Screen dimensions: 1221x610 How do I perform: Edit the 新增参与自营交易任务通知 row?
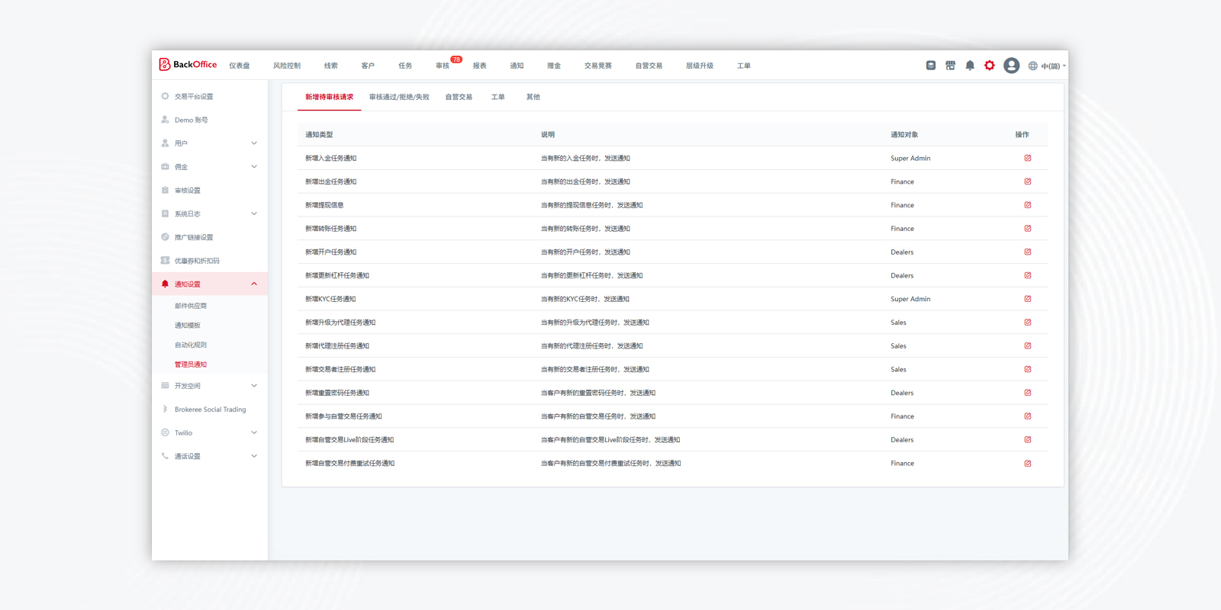(x=1028, y=416)
